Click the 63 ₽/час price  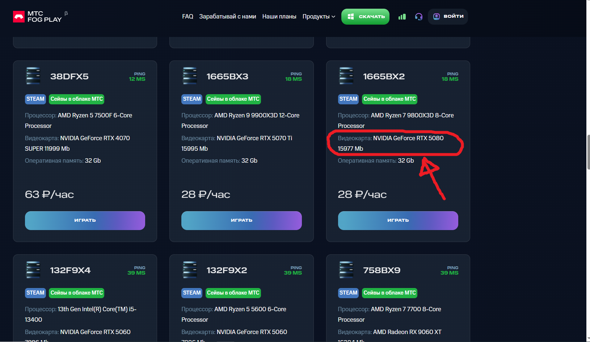pyautogui.click(x=49, y=195)
